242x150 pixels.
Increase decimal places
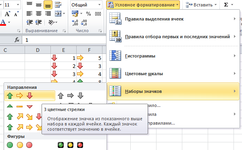(75, 23)
